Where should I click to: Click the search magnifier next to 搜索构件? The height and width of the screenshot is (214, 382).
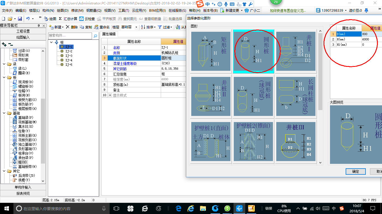coord(95,36)
